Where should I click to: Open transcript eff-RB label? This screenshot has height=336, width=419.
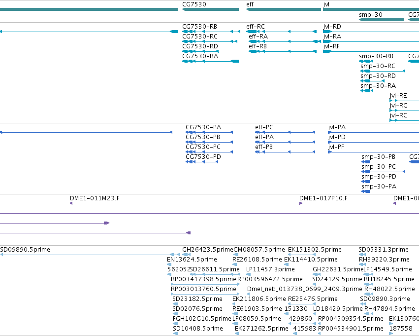(x=258, y=46)
